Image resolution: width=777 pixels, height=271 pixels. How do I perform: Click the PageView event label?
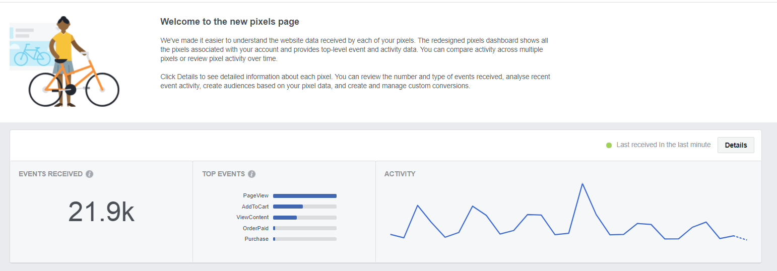(x=255, y=196)
